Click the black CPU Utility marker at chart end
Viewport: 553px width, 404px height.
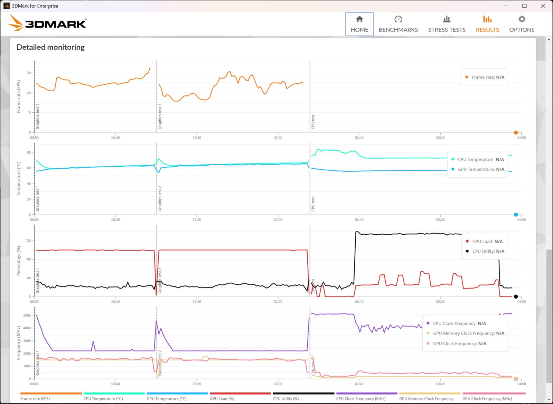tap(516, 297)
